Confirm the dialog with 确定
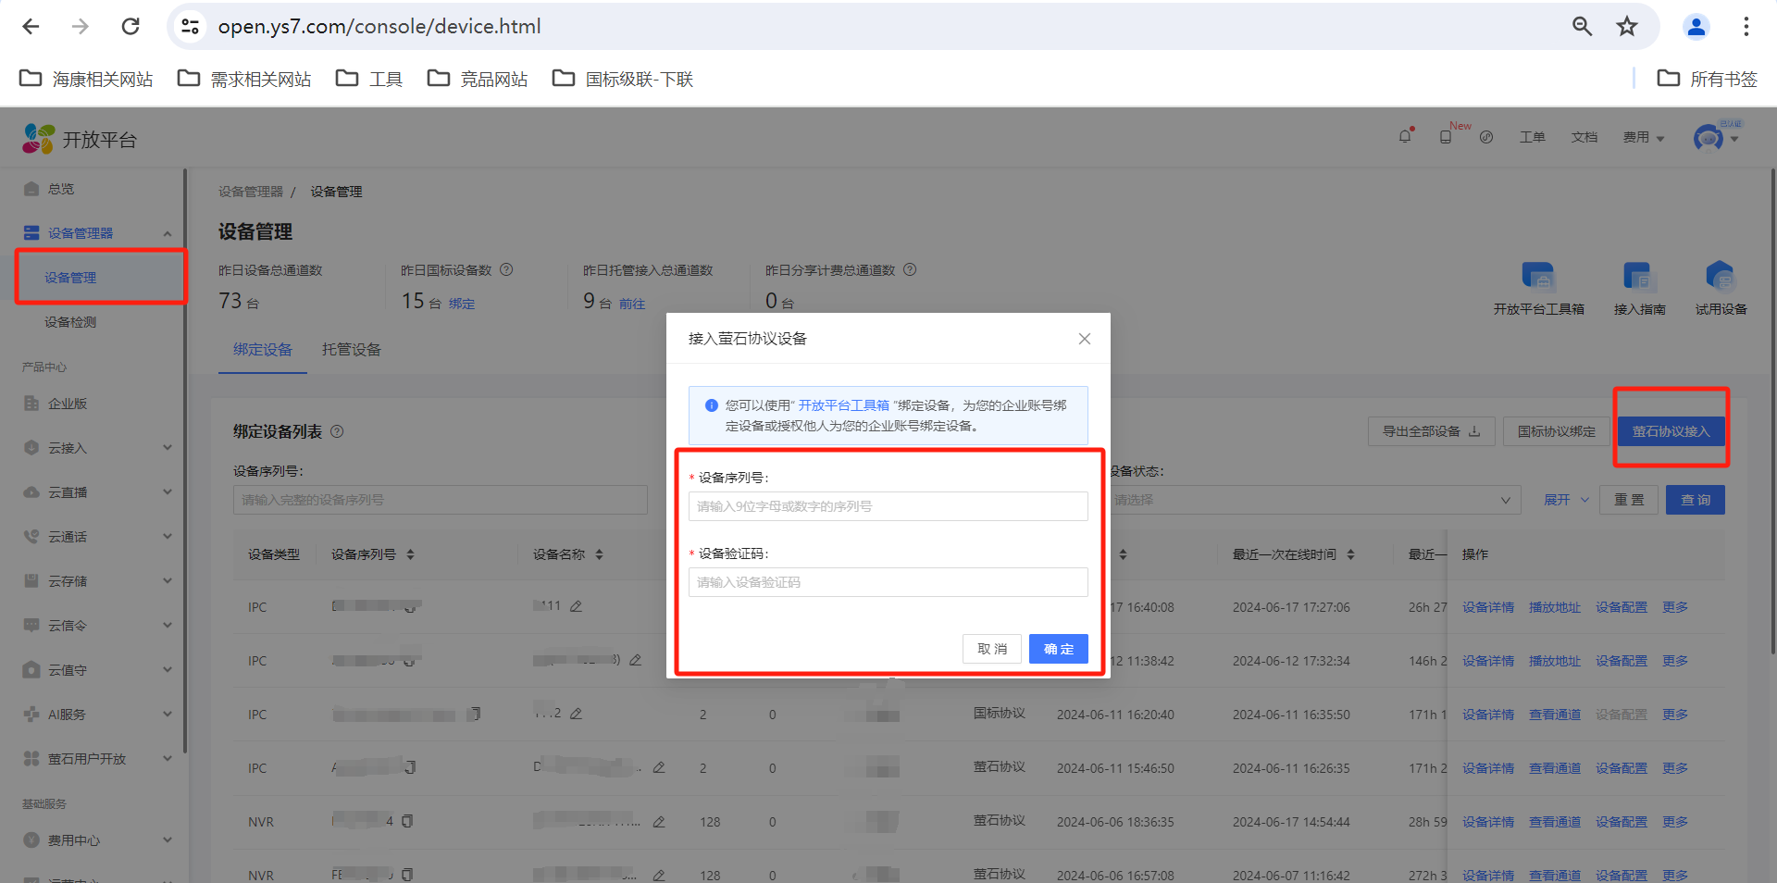 pyautogui.click(x=1059, y=649)
